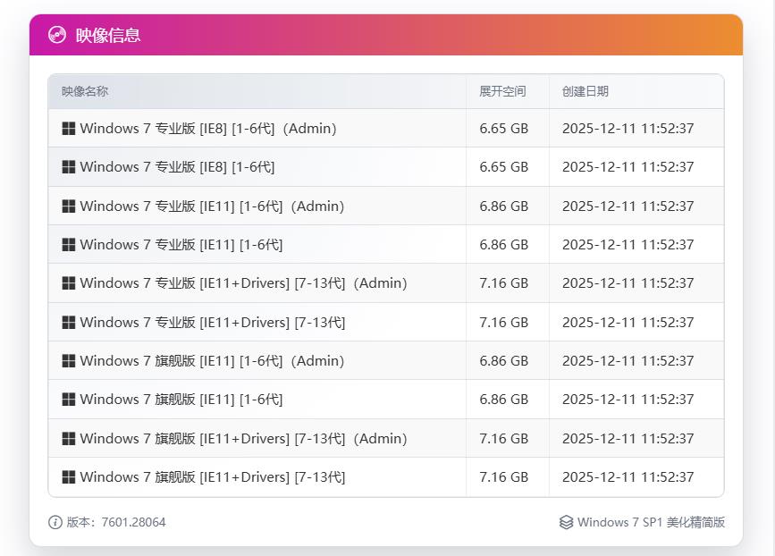Click the info circle icon next to 版本

click(x=55, y=522)
